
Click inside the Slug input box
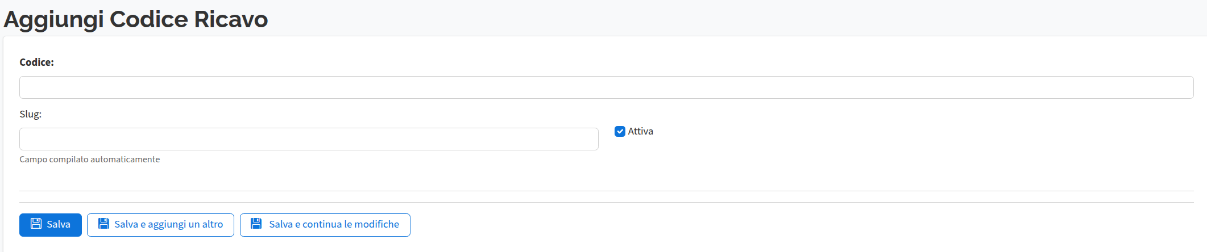(309, 139)
